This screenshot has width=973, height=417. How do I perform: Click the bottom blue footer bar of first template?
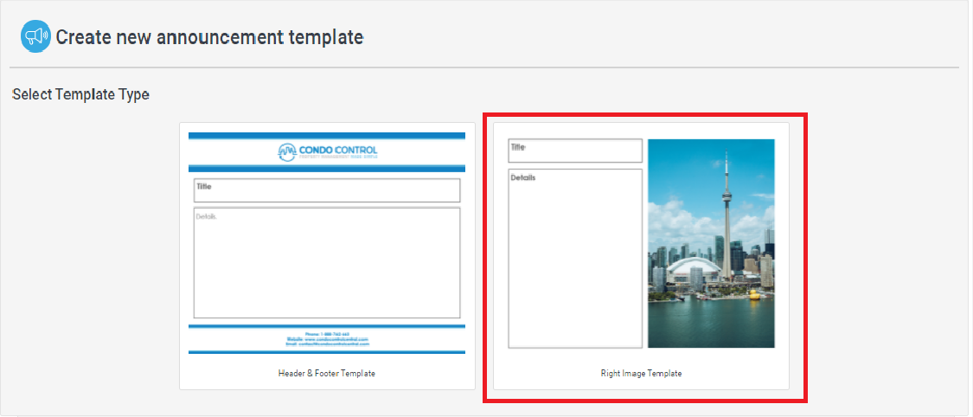coord(327,352)
